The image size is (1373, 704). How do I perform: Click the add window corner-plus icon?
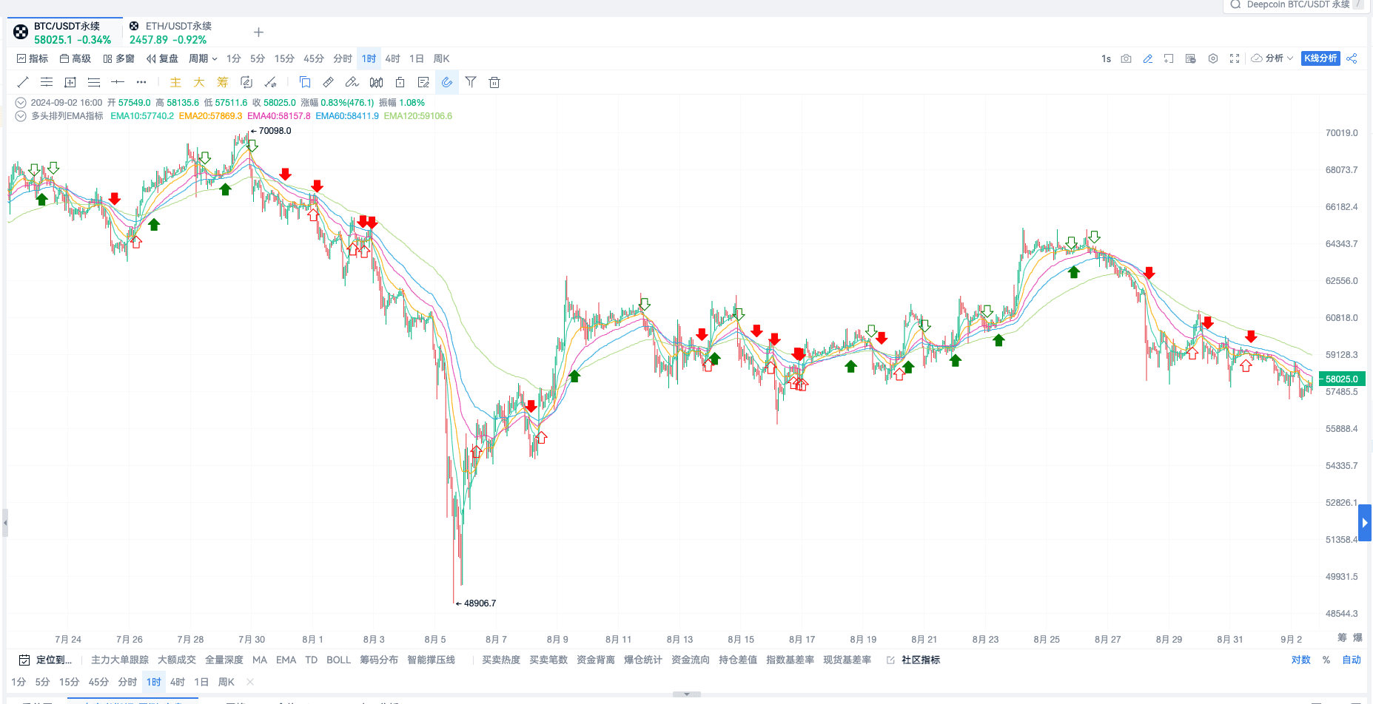tap(1169, 58)
